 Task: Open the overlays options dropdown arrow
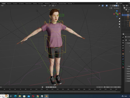click(108, 6)
